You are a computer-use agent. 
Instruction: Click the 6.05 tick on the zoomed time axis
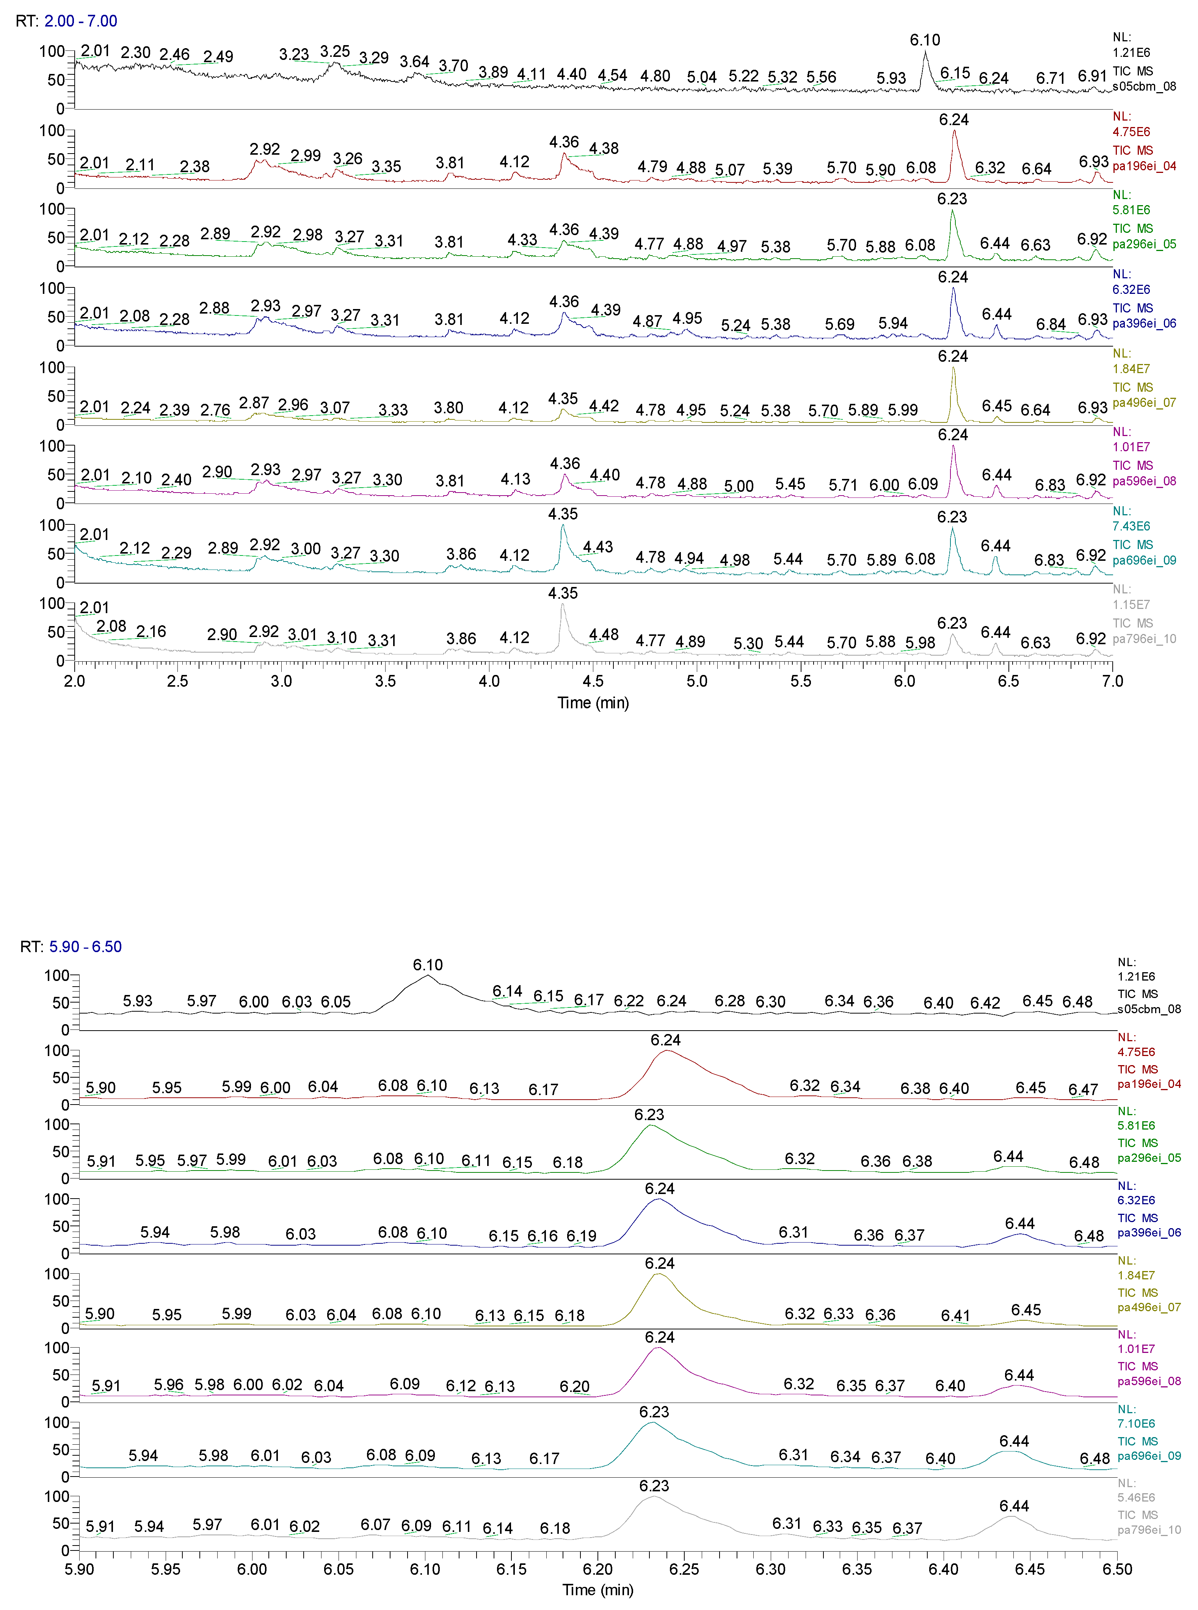[x=339, y=1569]
